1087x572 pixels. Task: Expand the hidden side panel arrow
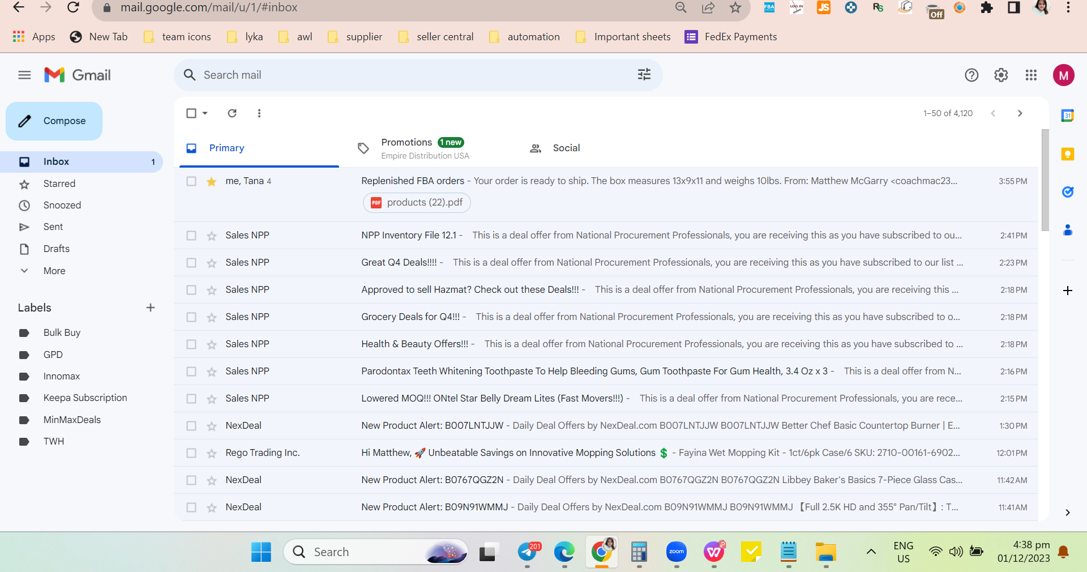point(1068,513)
